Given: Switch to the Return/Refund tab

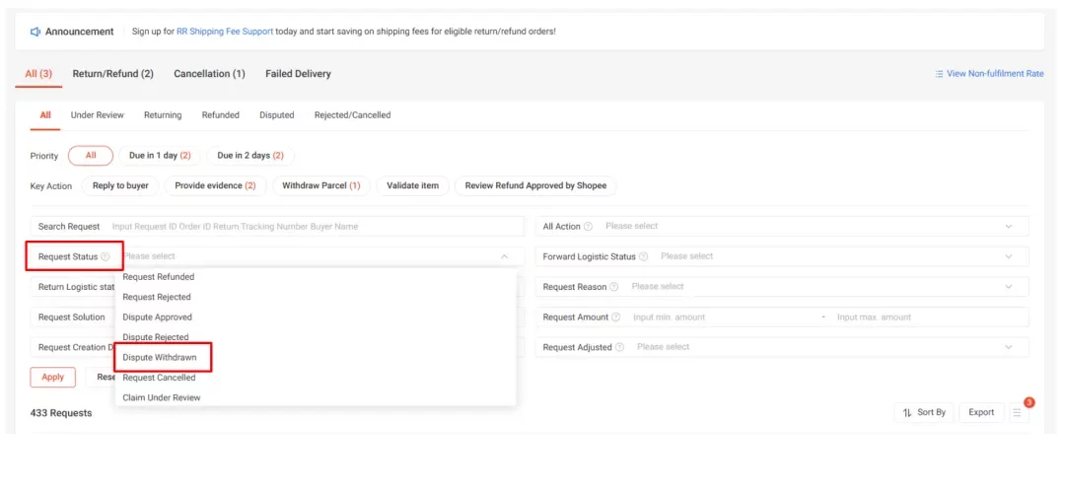Looking at the screenshot, I should pyautogui.click(x=112, y=74).
